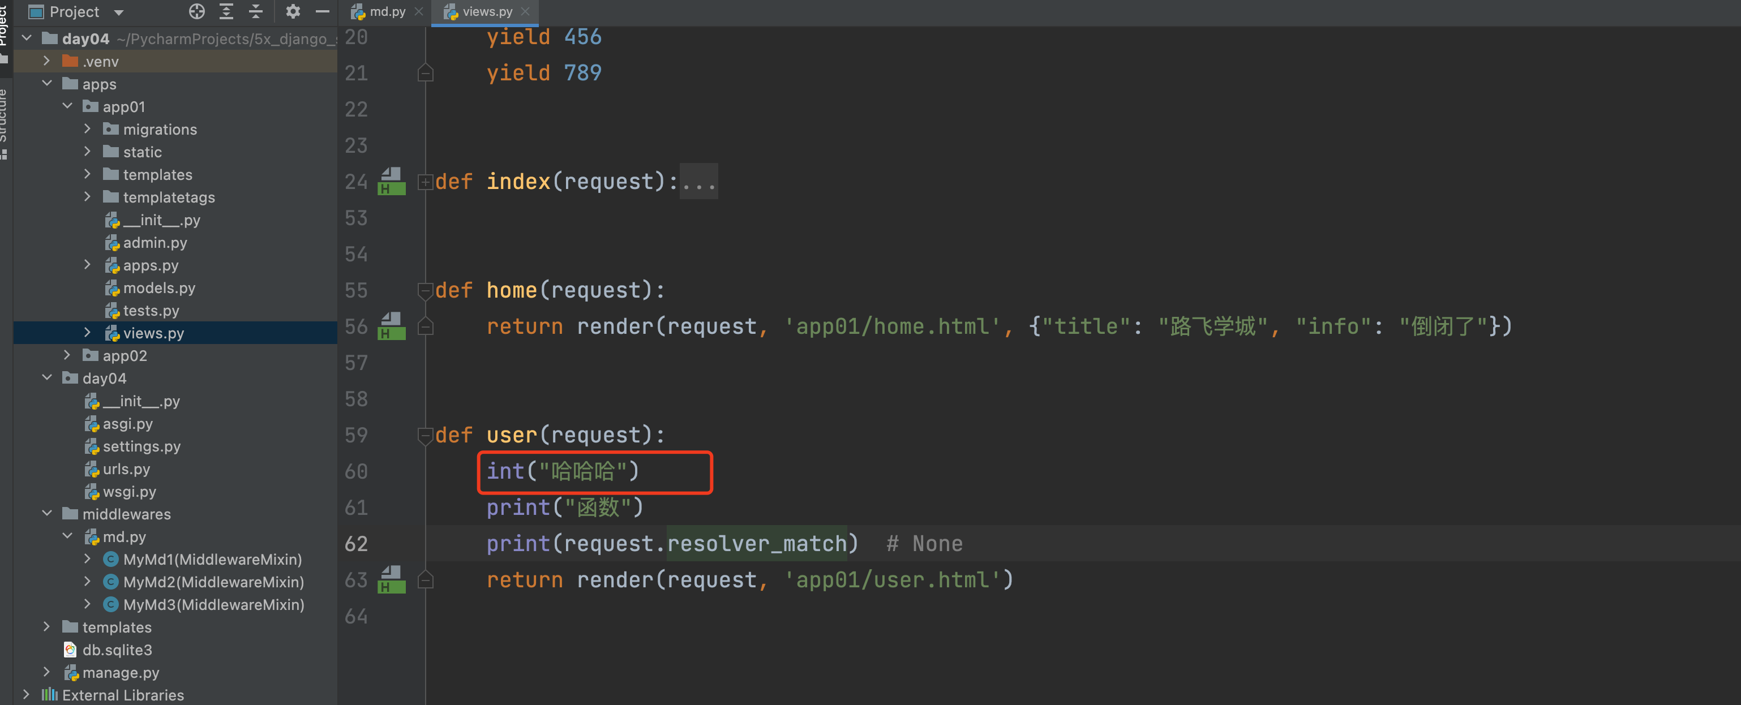Switch to the md.py editor tab
This screenshot has width=1741, height=705.
point(387,11)
